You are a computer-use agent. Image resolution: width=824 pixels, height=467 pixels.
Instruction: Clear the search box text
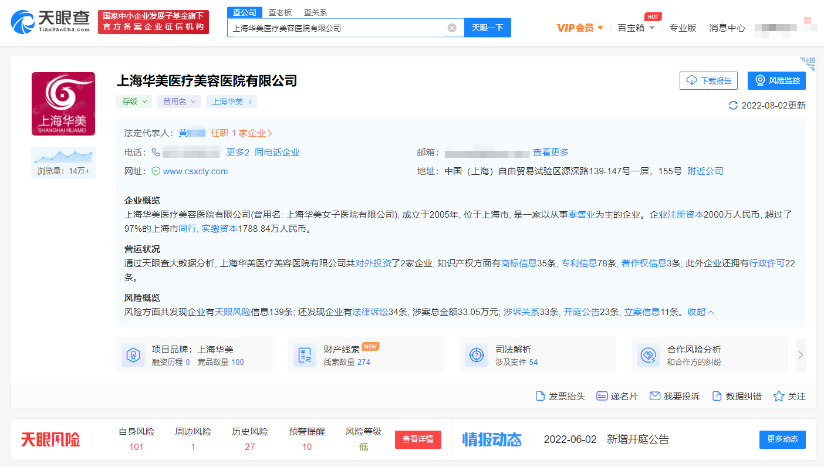452,28
